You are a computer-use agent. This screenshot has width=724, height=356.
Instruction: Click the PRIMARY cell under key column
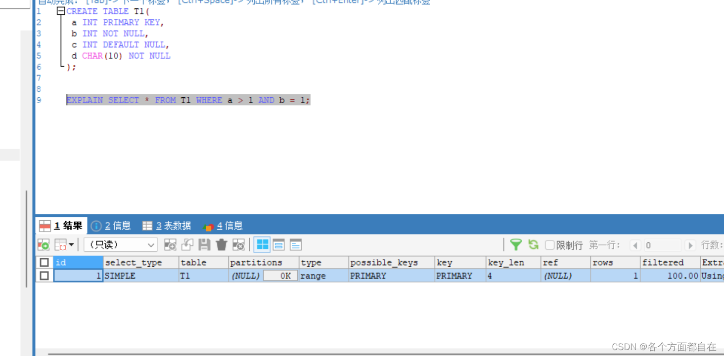(461, 276)
